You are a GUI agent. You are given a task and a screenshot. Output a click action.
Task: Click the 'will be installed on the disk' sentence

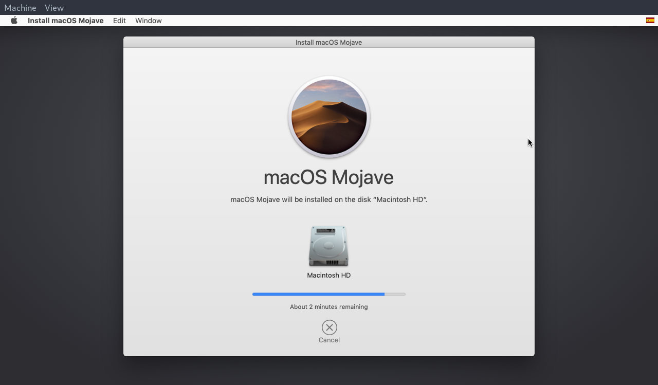coord(329,199)
